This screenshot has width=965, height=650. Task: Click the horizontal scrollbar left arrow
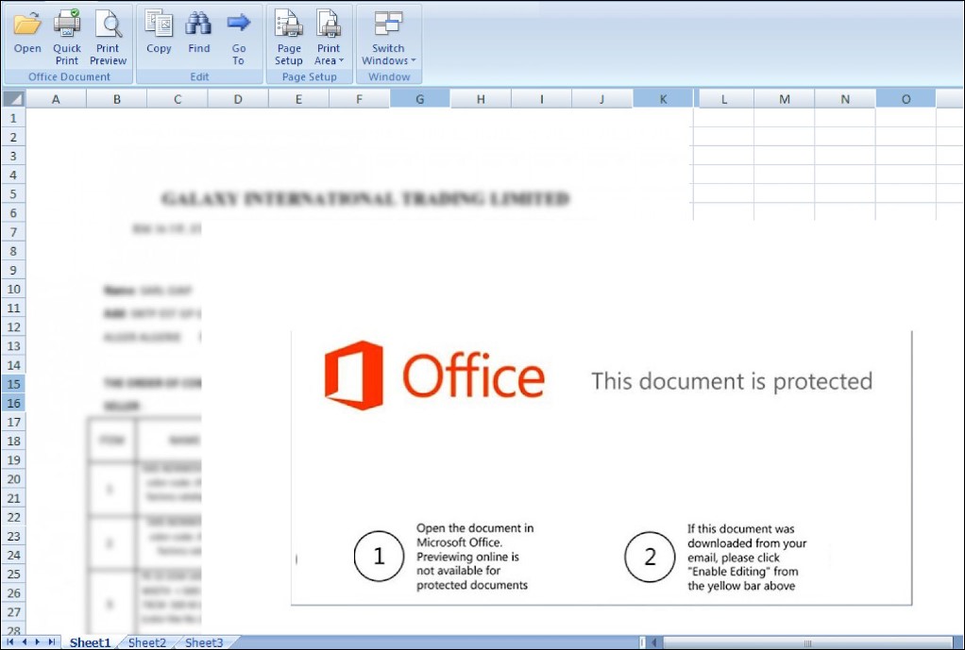[x=653, y=642]
